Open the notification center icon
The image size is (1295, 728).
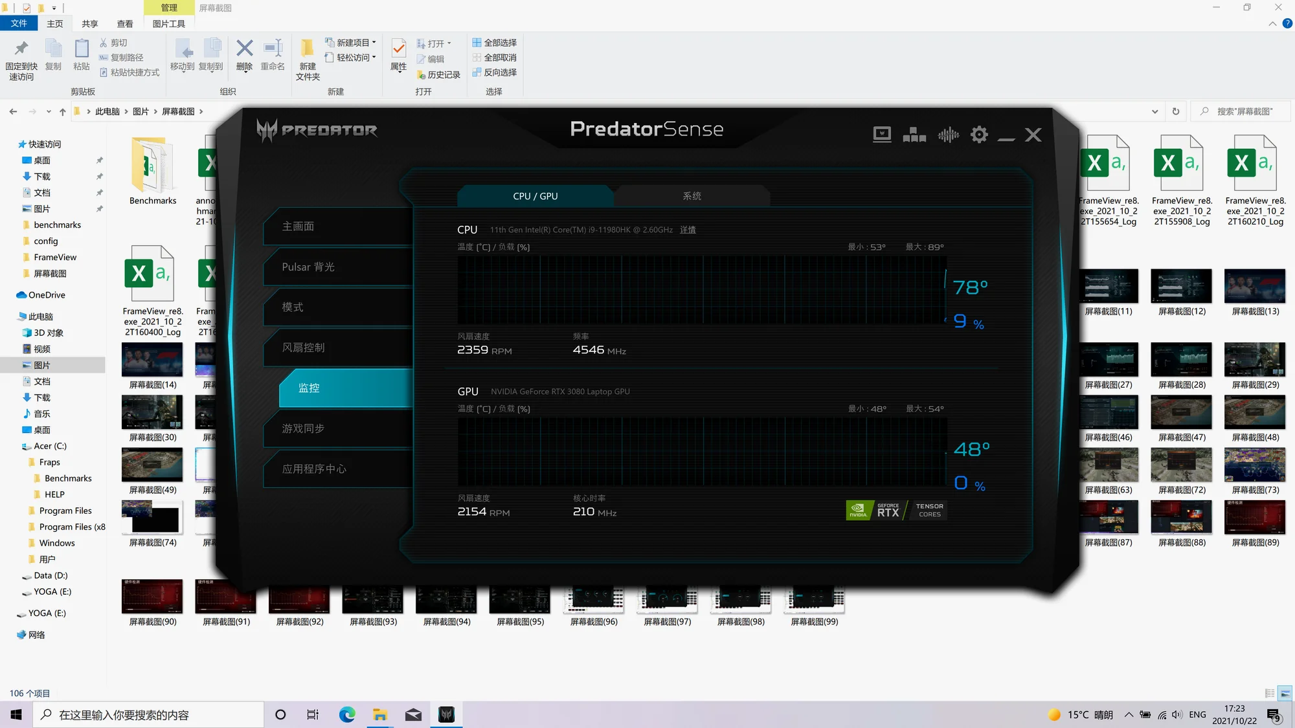(x=1274, y=715)
